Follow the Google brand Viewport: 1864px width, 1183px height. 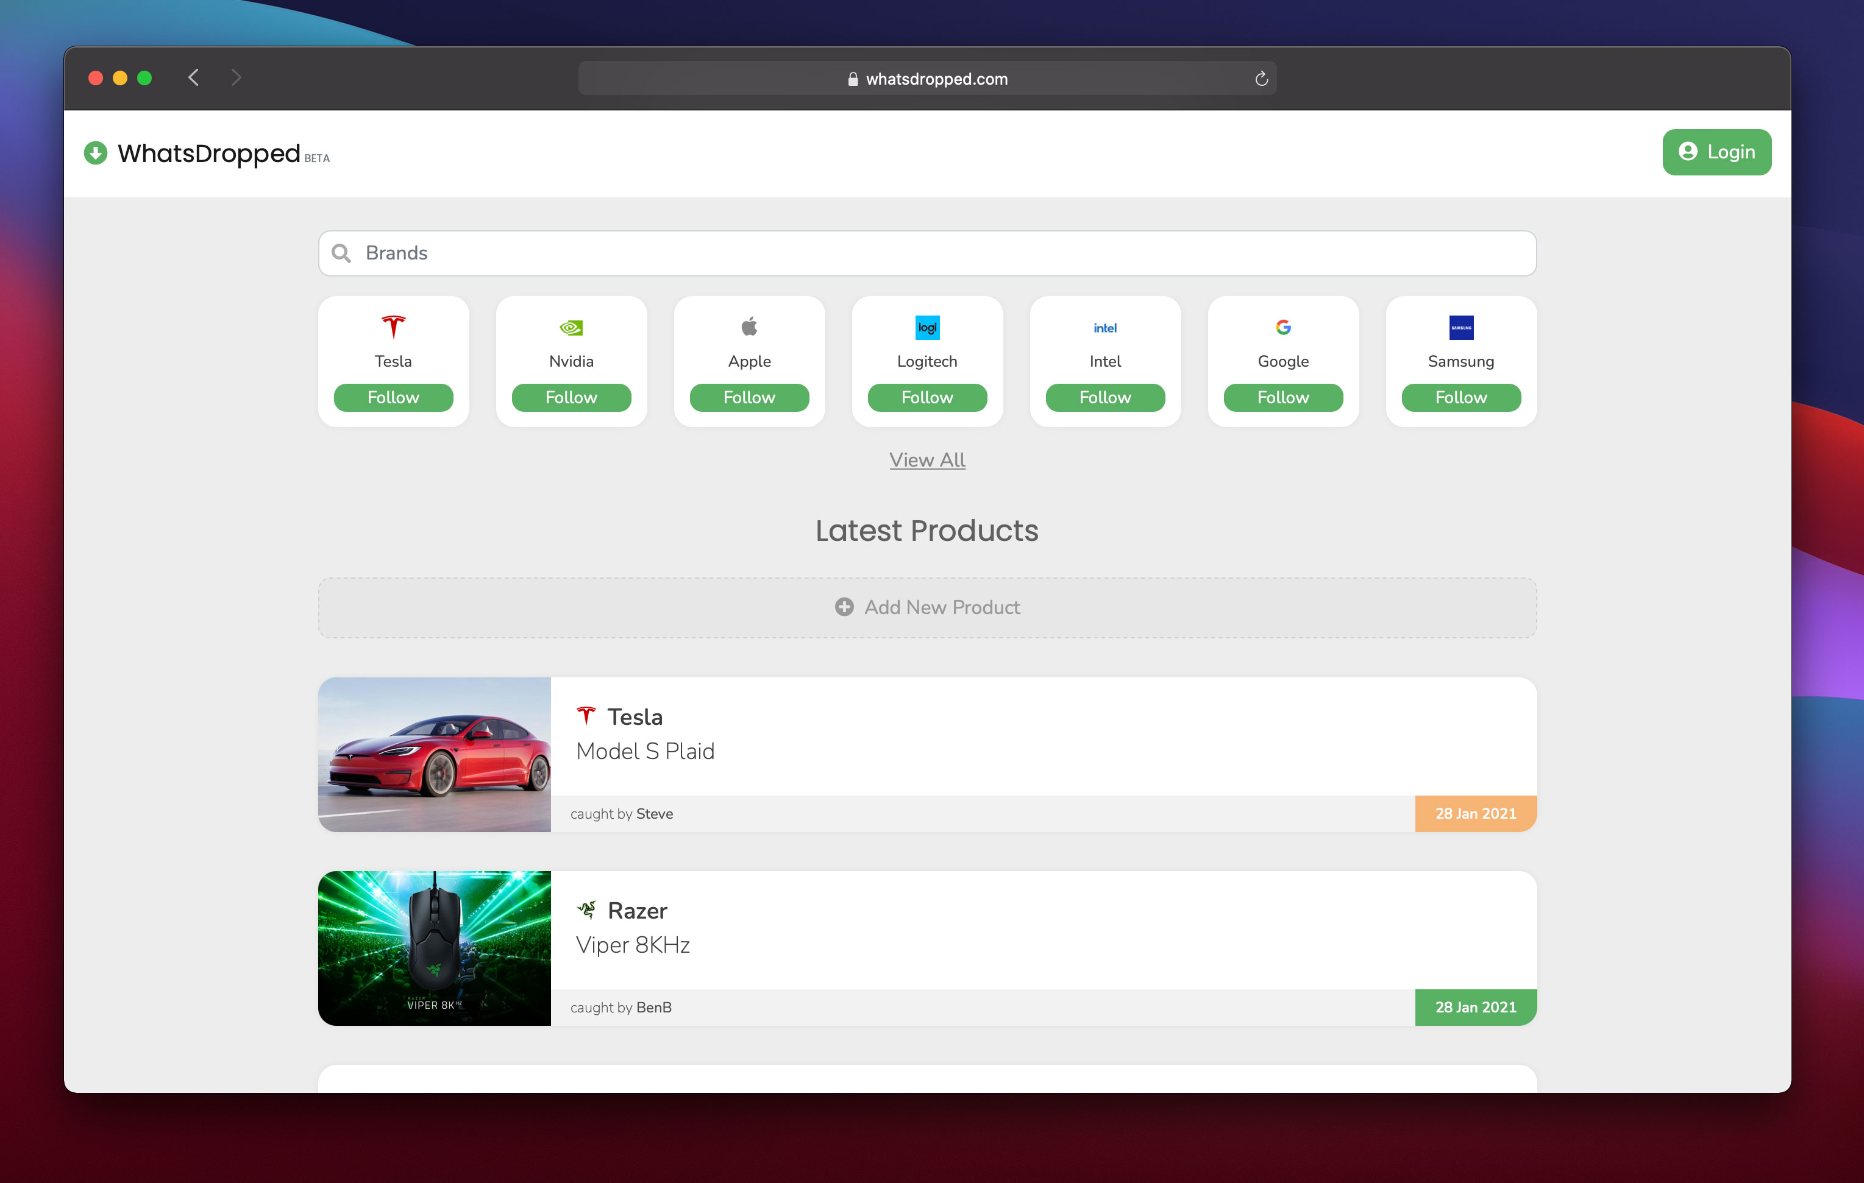pyautogui.click(x=1284, y=398)
